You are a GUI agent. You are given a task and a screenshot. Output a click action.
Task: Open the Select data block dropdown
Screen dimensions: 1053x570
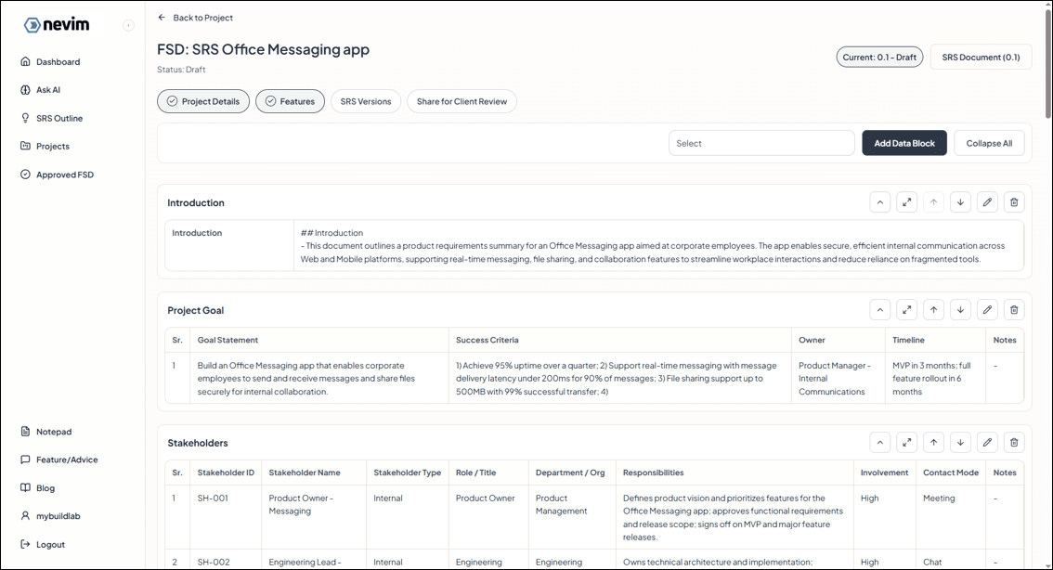click(x=760, y=143)
